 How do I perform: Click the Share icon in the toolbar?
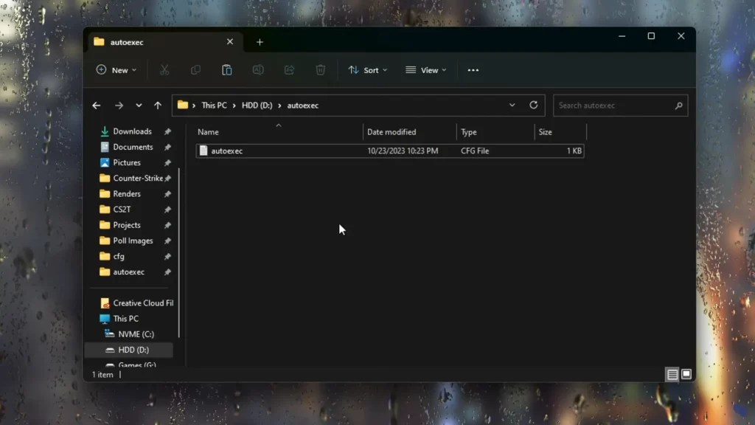click(288, 70)
